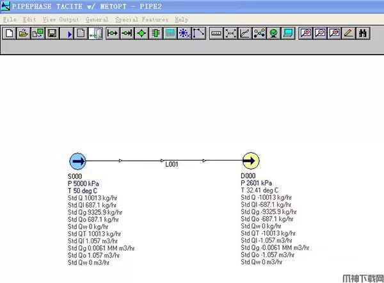Image resolution: width=384 pixels, height=283 pixels.
Task: Select the Sink node tool
Action: pos(127,33)
